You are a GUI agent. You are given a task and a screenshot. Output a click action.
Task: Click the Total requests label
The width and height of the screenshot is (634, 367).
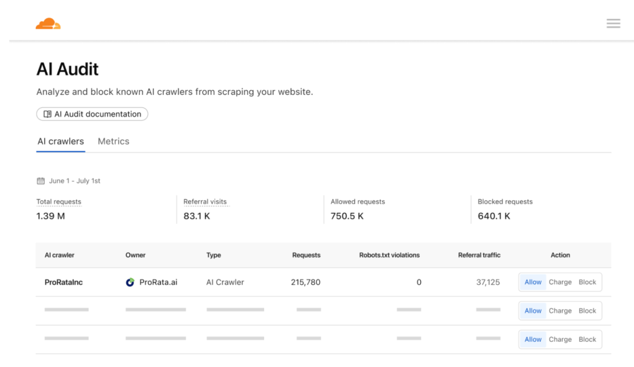click(59, 202)
